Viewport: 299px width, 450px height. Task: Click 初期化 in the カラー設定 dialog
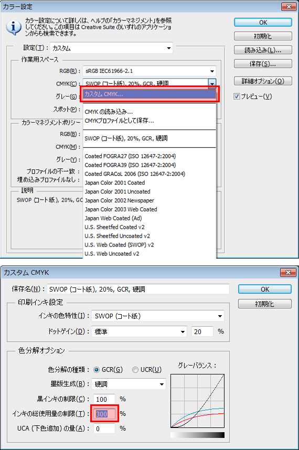pyautogui.click(x=263, y=36)
